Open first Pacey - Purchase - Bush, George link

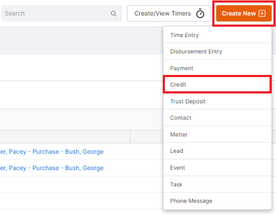coord(52,152)
